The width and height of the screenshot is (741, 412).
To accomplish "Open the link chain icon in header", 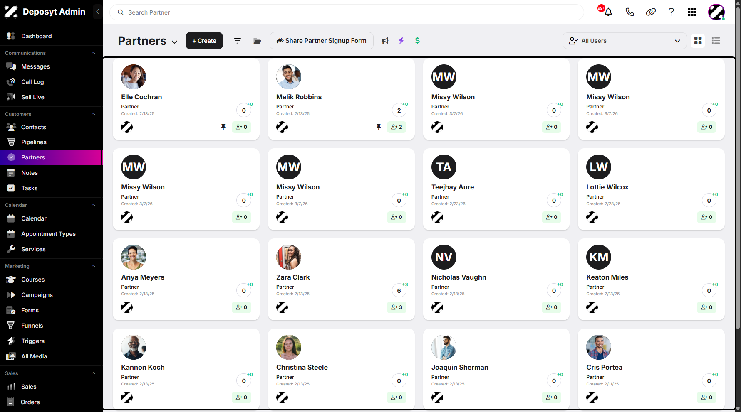I will pos(651,12).
